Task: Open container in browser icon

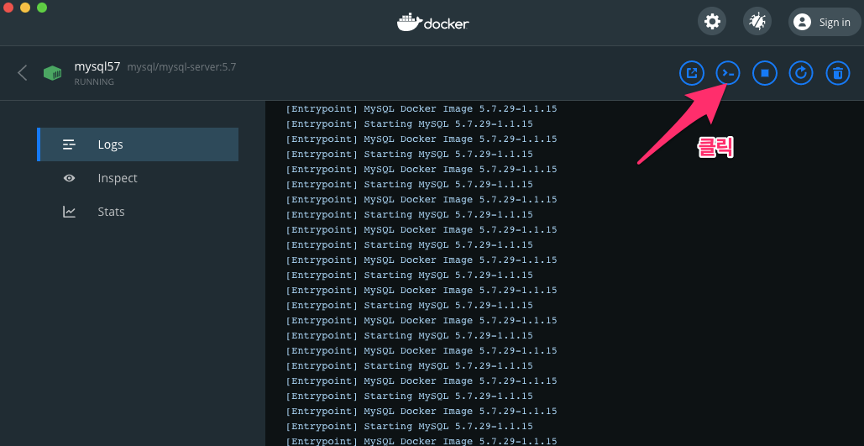Action: click(691, 73)
